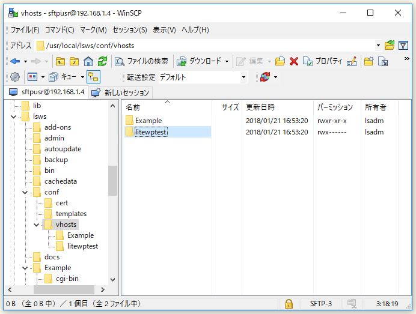Select templates folder in tree
Image resolution: width=416 pixels, height=314 pixels.
coord(71,214)
